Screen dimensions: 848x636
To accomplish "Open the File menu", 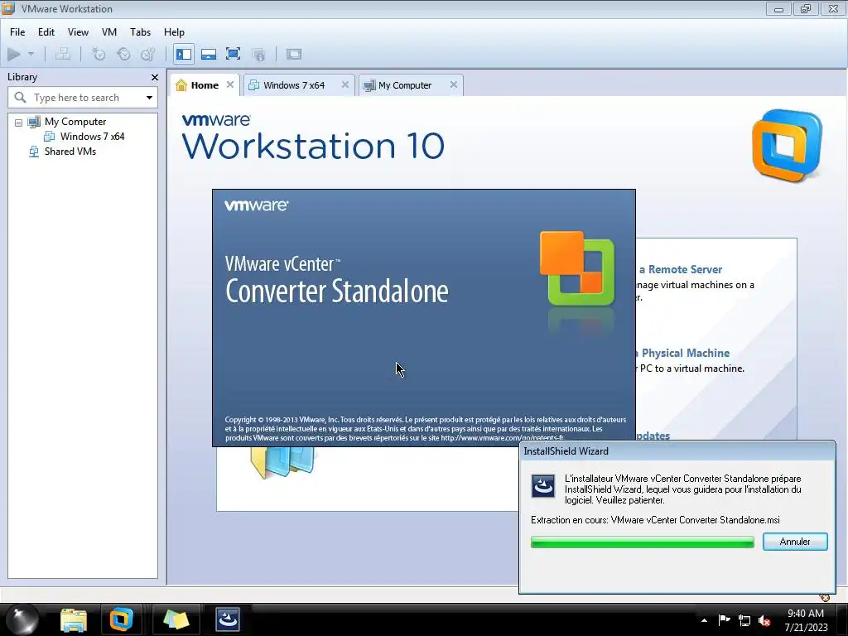I will (17, 32).
